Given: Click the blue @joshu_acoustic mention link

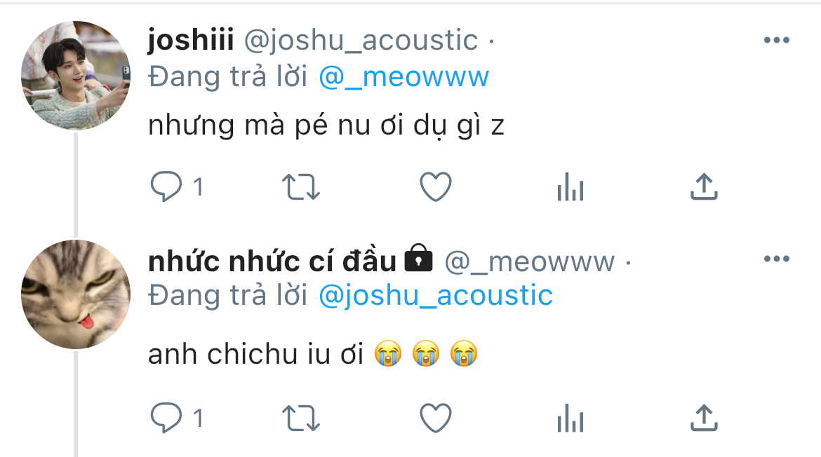Looking at the screenshot, I should pyautogui.click(x=436, y=295).
